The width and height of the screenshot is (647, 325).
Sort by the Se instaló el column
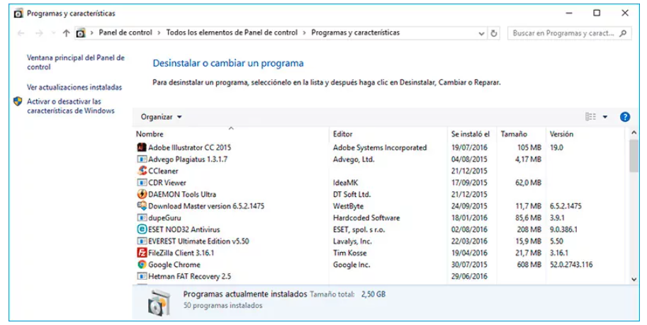coord(471,134)
